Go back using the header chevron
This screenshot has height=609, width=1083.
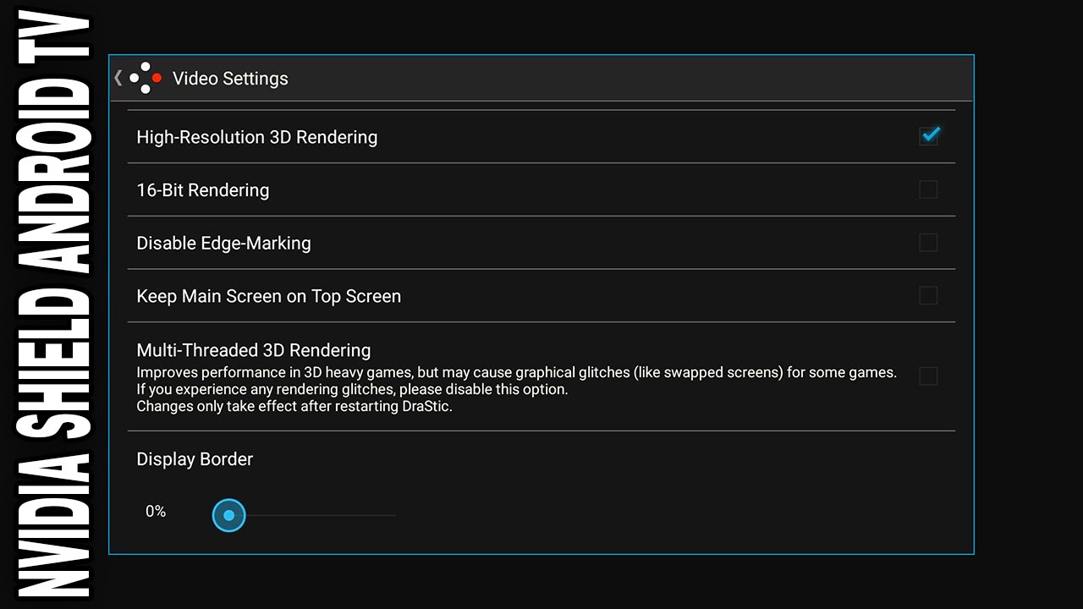pyautogui.click(x=118, y=78)
